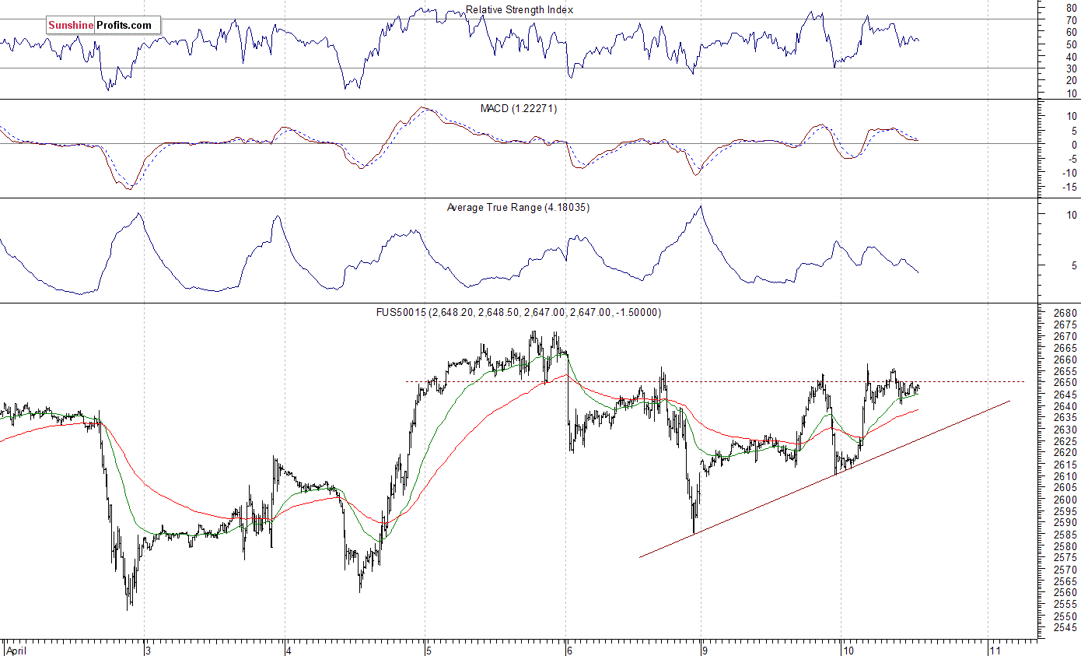Click date label 3 on time axis

pyautogui.click(x=146, y=649)
